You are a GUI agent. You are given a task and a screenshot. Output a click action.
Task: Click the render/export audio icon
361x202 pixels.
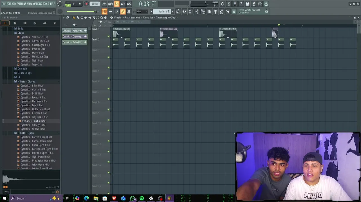coord(254,4)
